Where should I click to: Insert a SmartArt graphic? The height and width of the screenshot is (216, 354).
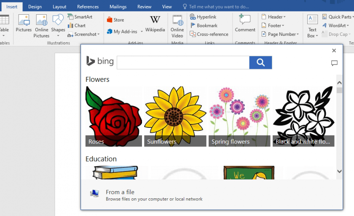tap(80, 17)
